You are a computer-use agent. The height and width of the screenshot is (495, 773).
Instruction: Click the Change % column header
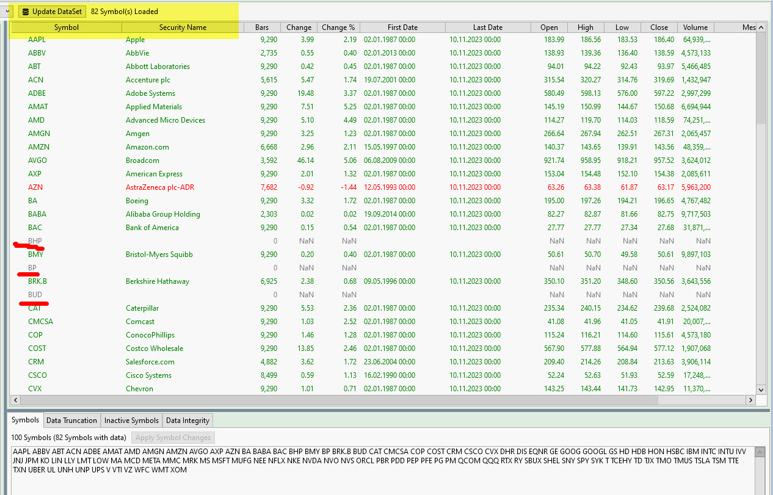[338, 27]
